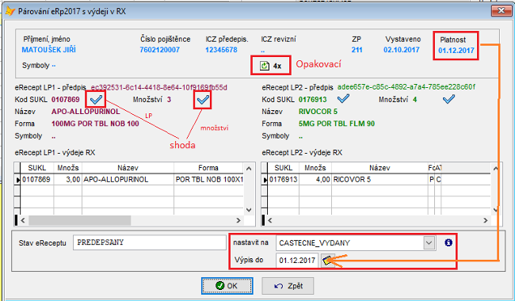The height and width of the screenshot is (301, 515).
Task: Click the Stav eReceptu PREDEPSANY field
Action: point(150,243)
